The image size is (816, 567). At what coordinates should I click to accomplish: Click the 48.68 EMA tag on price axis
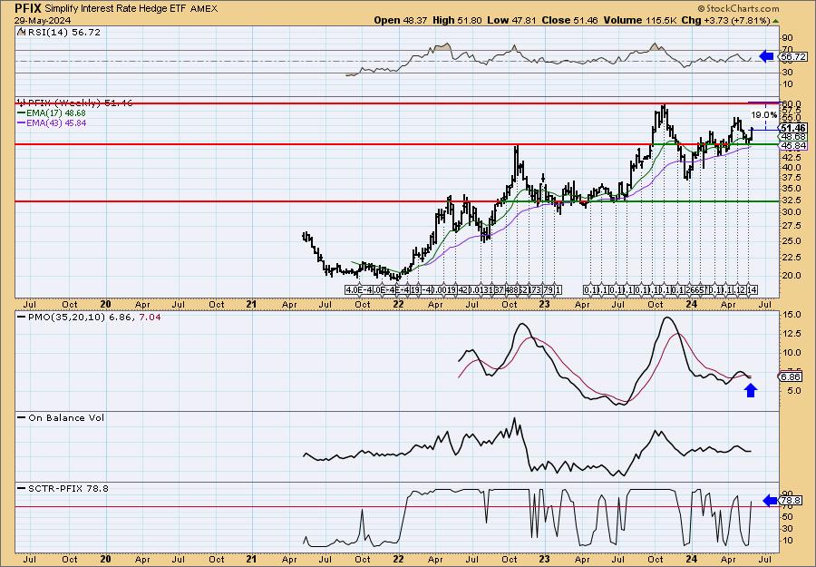point(794,136)
